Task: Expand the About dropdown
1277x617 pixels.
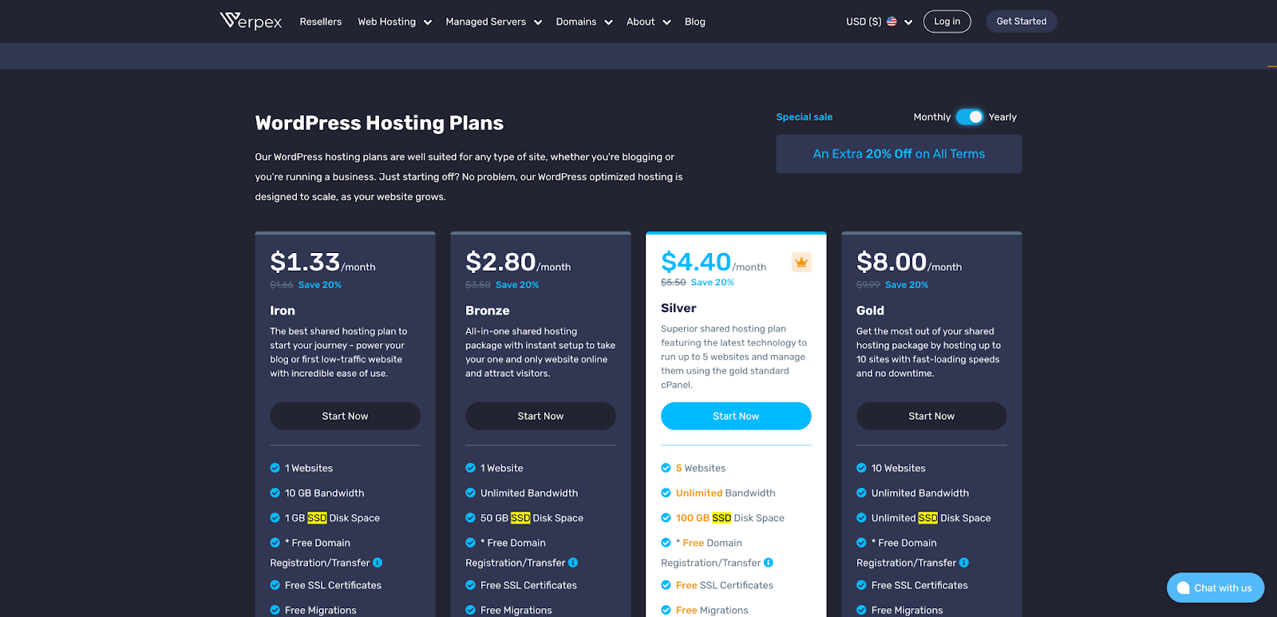Action: point(648,22)
